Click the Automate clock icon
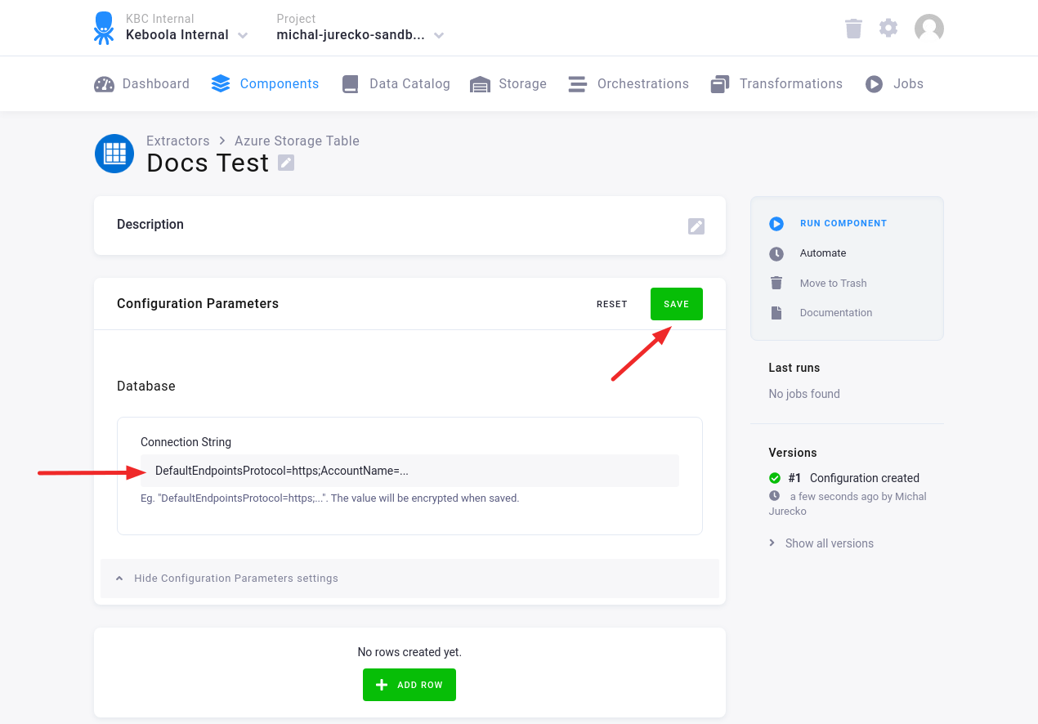Screen dimensions: 1038x724 [x=776, y=254]
